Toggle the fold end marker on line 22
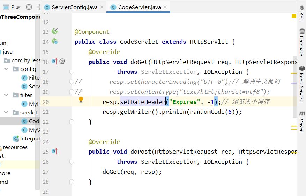Image resolution: width=306 pixels, height=196 pixels. (72, 122)
